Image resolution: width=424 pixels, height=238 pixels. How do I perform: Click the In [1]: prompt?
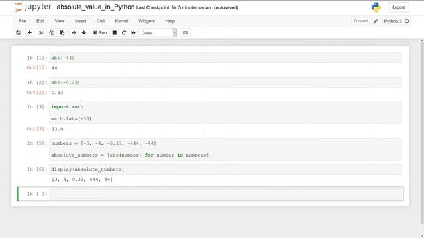[37, 58]
